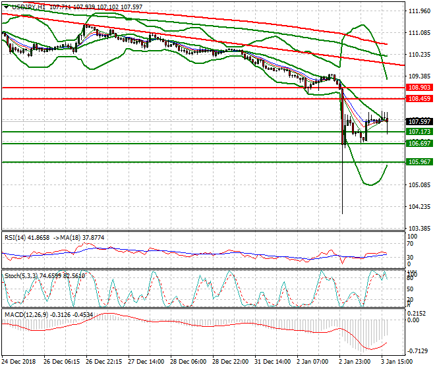Click the 103.385 price scale value
435x369 pixels.
coord(419,229)
